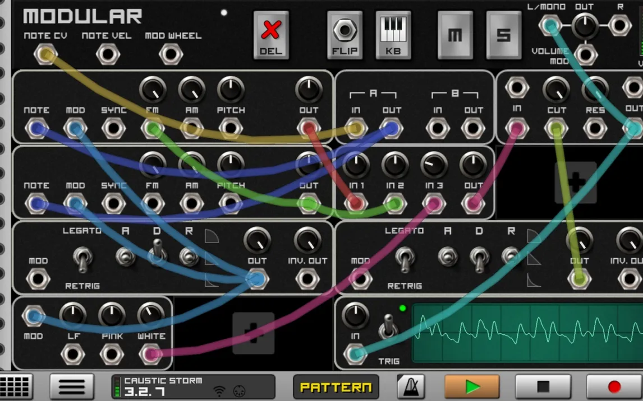Start playback with the green play button

(x=472, y=386)
